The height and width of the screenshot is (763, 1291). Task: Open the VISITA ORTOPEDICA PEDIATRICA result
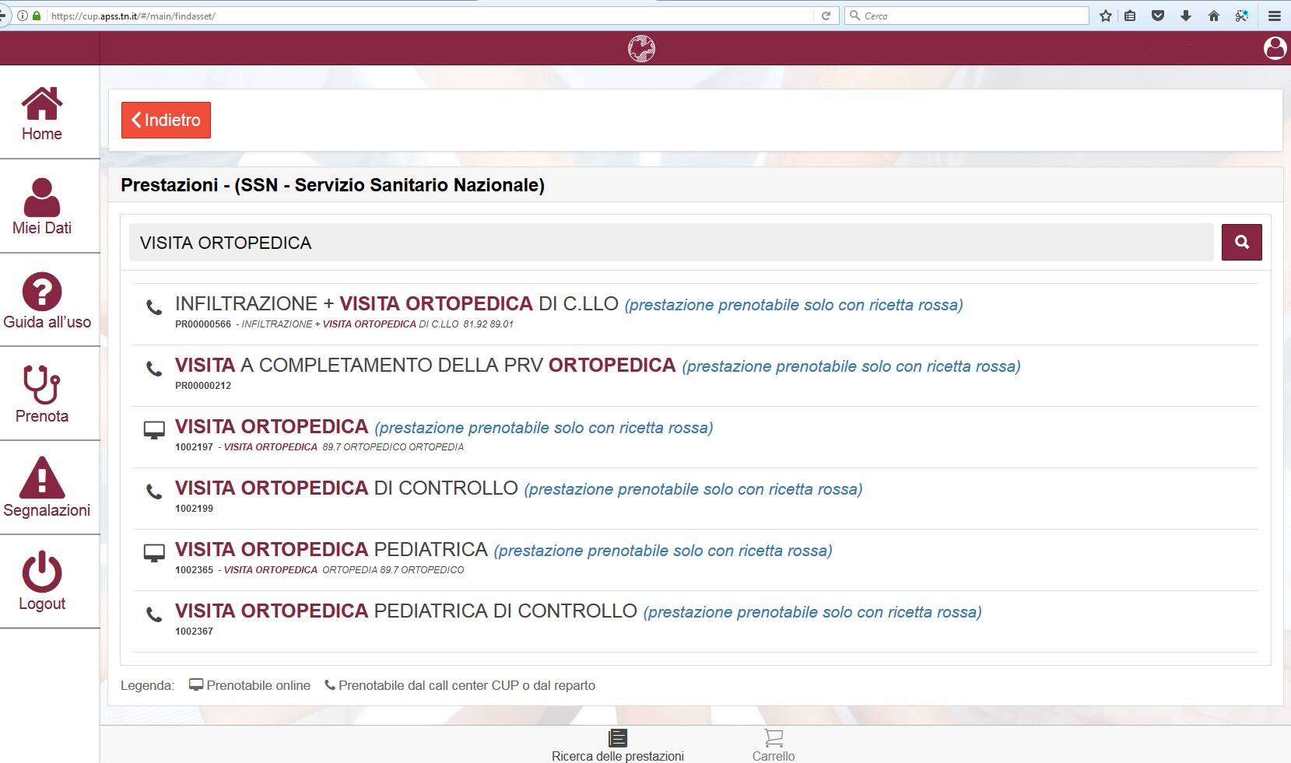coord(330,549)
